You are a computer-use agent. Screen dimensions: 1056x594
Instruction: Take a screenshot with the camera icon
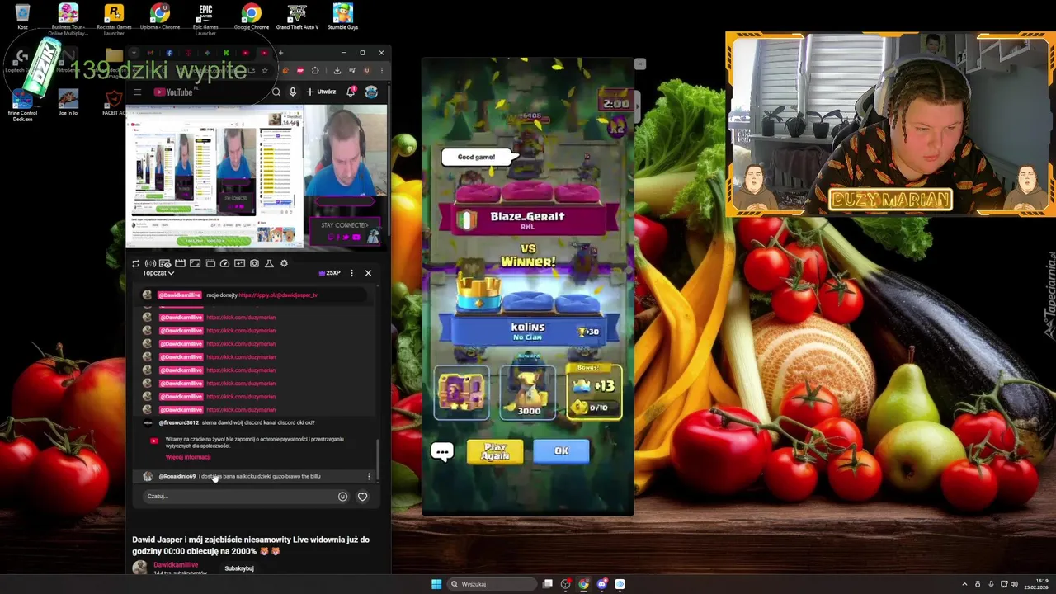(254, 263)
